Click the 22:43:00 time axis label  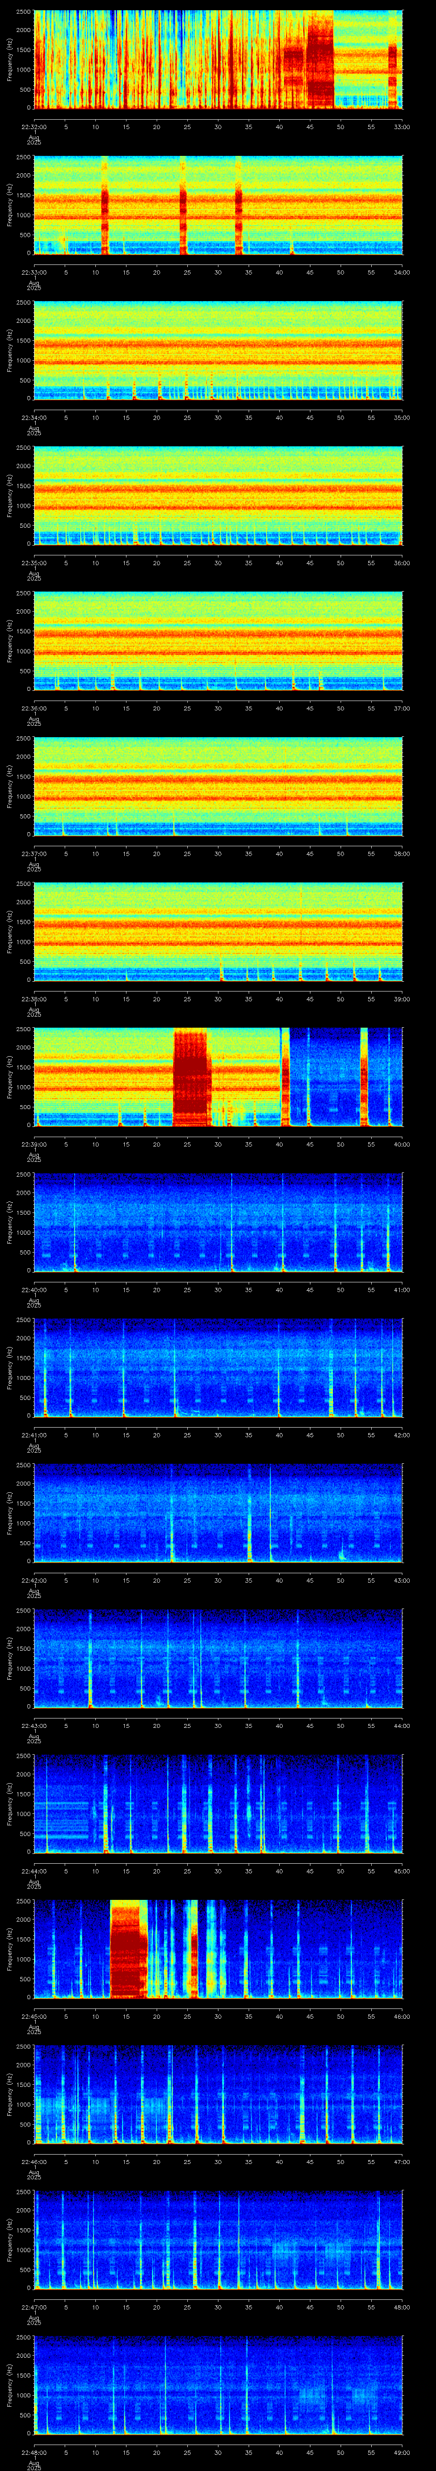point(34,1727)
